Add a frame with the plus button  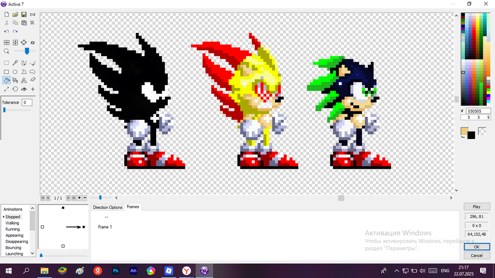click(79, 198)
